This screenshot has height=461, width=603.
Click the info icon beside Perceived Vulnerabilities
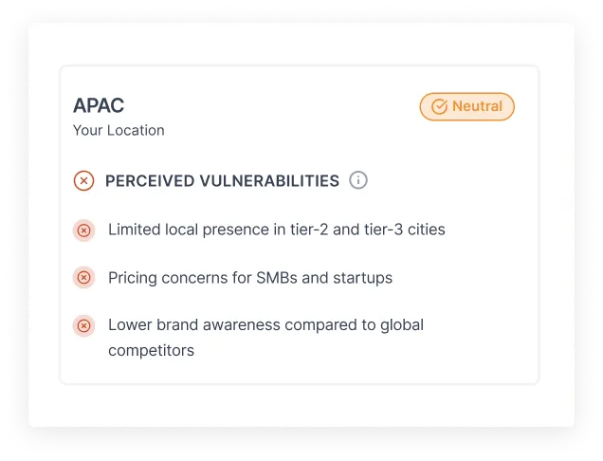(357, 180)
